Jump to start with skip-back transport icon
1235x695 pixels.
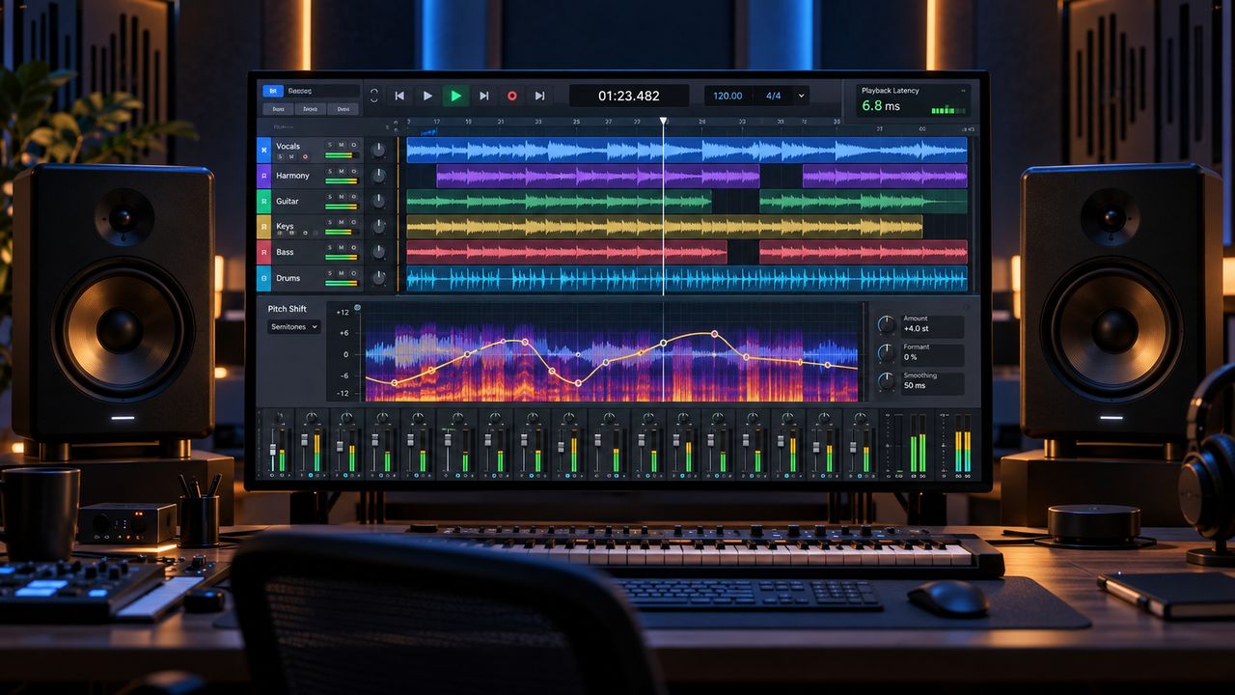coord(399,96)
